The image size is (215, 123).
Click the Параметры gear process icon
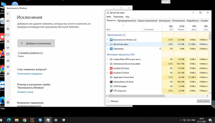pyautogui.click(x=111, y=49)
